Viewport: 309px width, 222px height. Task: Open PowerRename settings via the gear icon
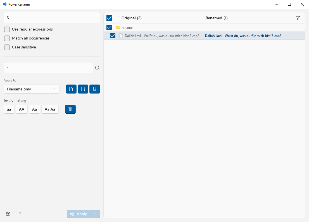tap(8, 214)
